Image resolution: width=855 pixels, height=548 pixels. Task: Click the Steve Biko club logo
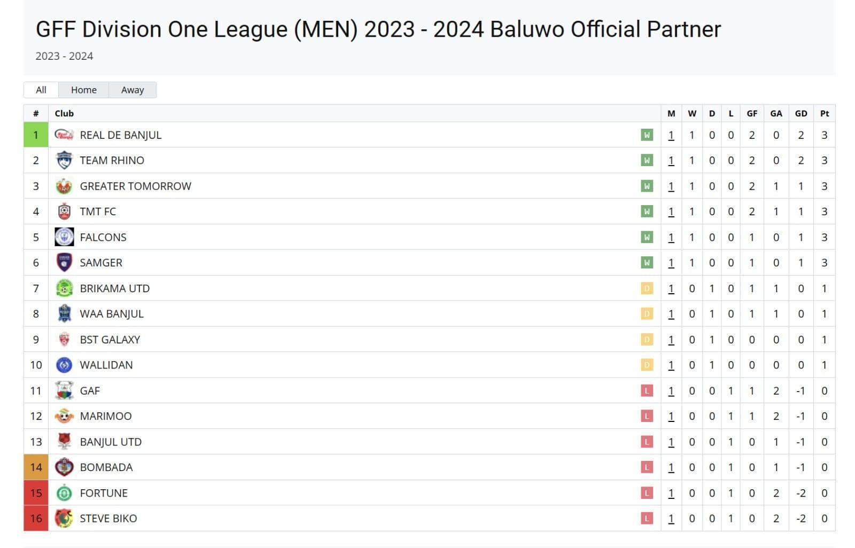tap(64, 518)
